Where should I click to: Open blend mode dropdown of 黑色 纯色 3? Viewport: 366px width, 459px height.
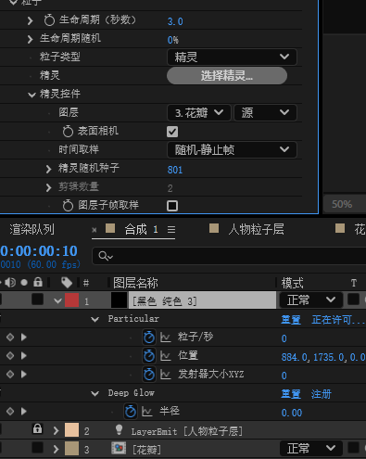310,300
